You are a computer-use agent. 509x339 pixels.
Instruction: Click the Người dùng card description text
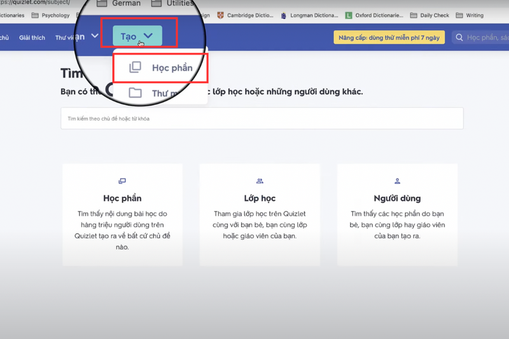pyautogui.click(x=397, y=225)
